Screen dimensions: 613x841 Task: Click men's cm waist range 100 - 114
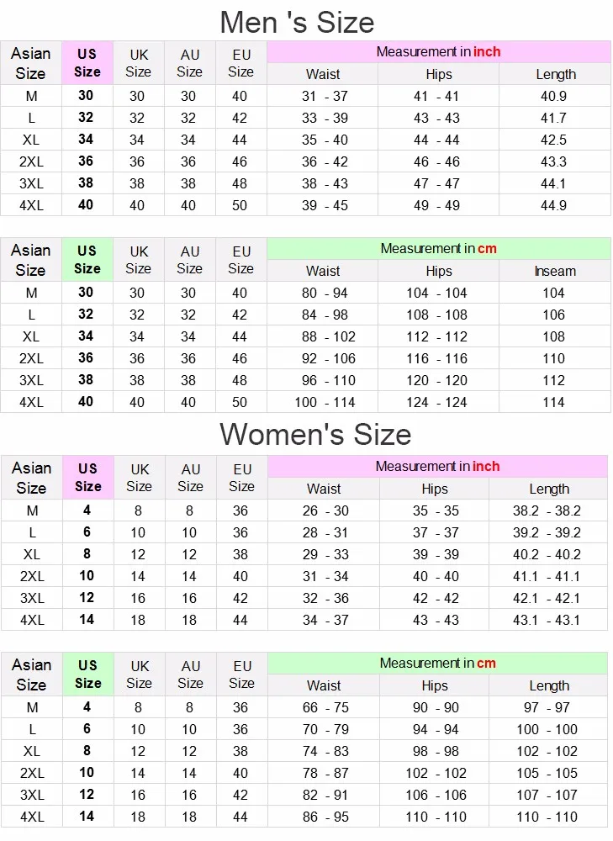[325, 402]
